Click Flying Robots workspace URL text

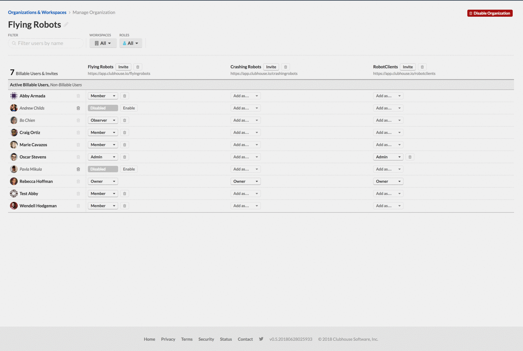[119, 74]
